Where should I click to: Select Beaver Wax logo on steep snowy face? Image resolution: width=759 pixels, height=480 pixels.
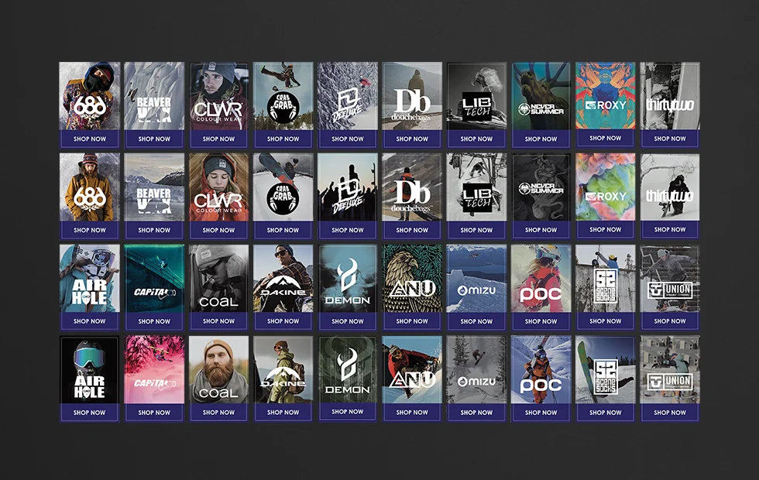(x=154, y=109)
